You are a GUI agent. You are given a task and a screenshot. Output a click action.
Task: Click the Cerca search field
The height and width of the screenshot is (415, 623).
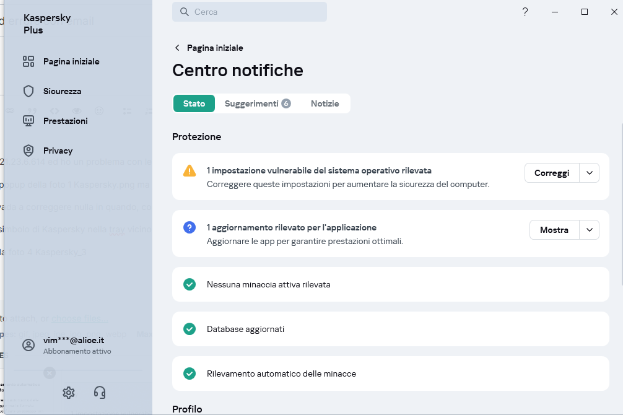pyautogui.click(x=250, y=12)
